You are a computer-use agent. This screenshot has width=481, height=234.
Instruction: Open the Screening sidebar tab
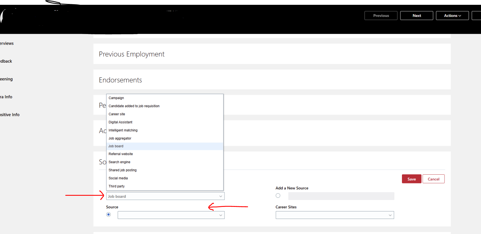tap(6, 79)
